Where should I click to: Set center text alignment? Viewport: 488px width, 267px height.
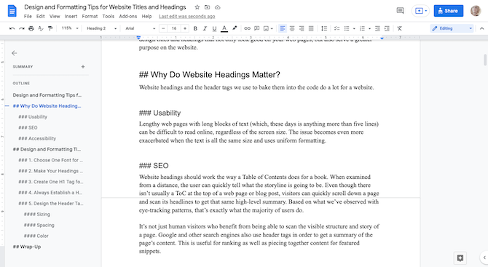point(292,28)
